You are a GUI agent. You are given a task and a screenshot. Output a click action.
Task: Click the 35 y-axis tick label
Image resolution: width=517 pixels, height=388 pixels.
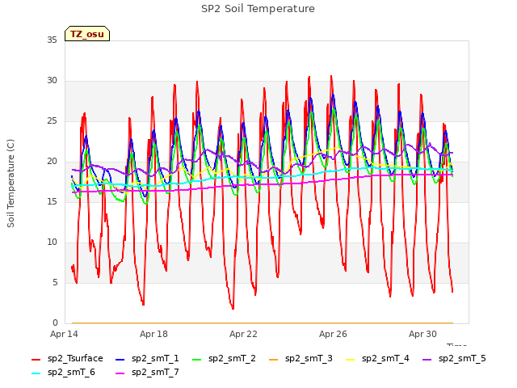click(52, 40)
